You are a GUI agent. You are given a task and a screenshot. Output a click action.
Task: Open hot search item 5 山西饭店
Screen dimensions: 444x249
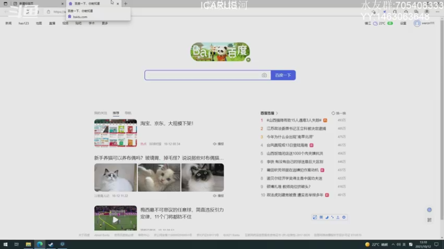(x=295, y=153)
